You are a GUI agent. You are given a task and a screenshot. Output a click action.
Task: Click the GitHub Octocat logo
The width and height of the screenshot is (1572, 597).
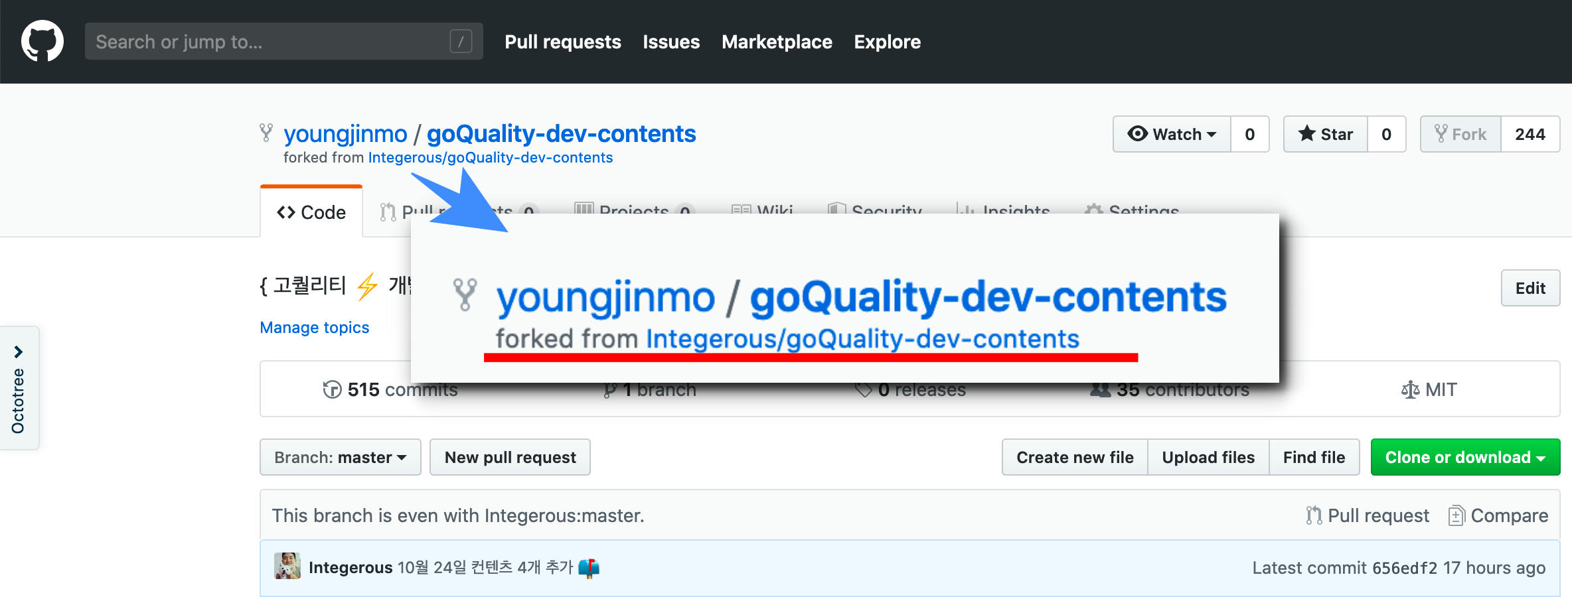coord(42,41)
